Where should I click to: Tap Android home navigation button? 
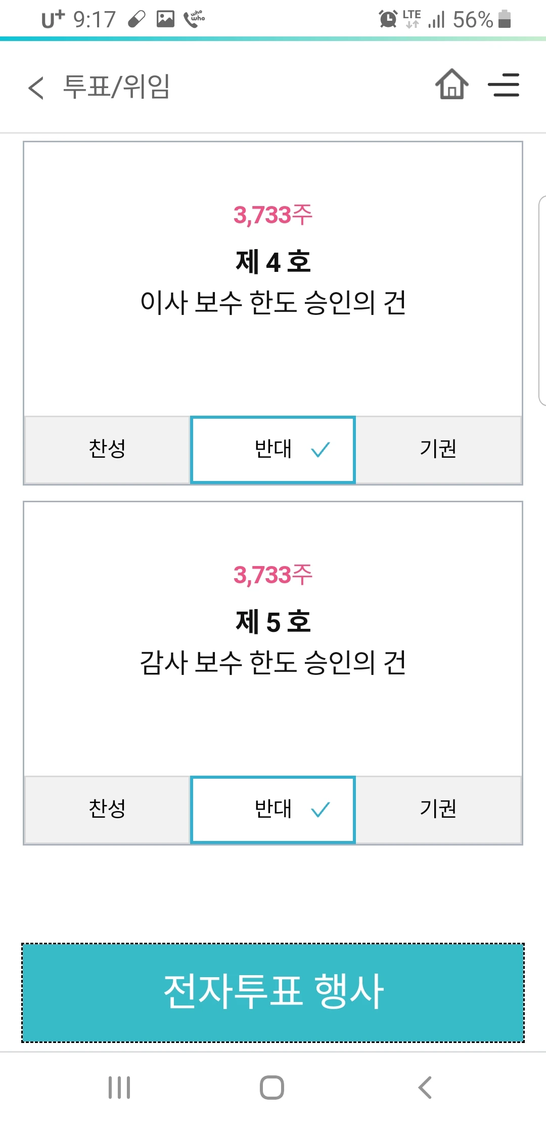tap(272, 1087)
